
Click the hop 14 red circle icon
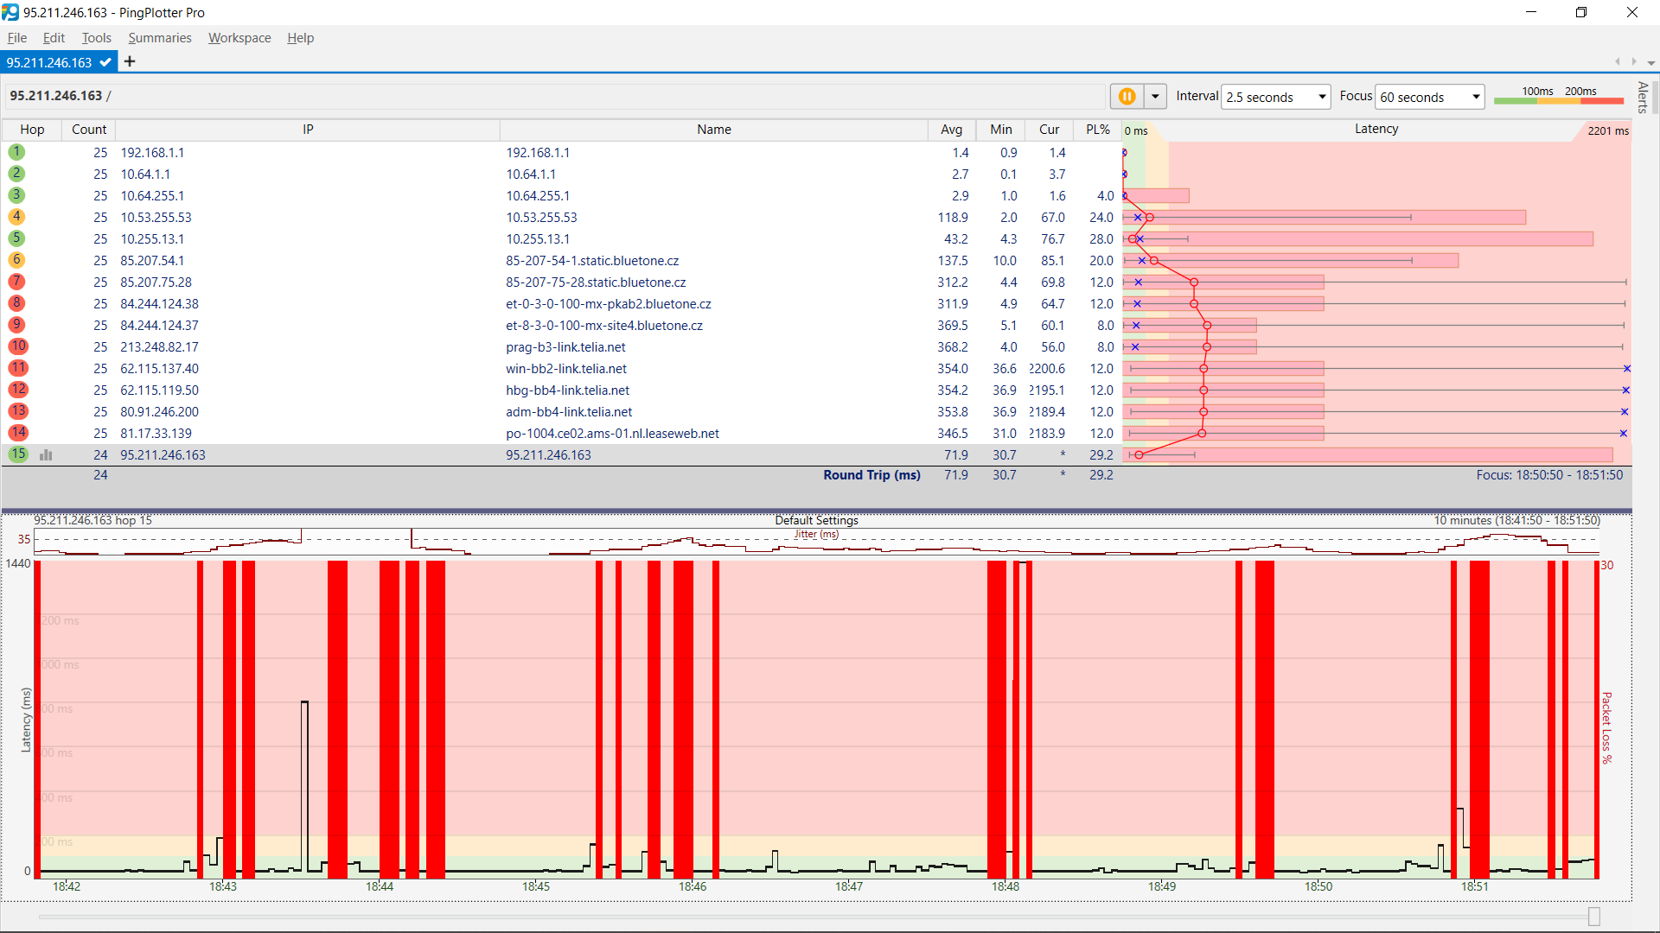tap(18, 433)
